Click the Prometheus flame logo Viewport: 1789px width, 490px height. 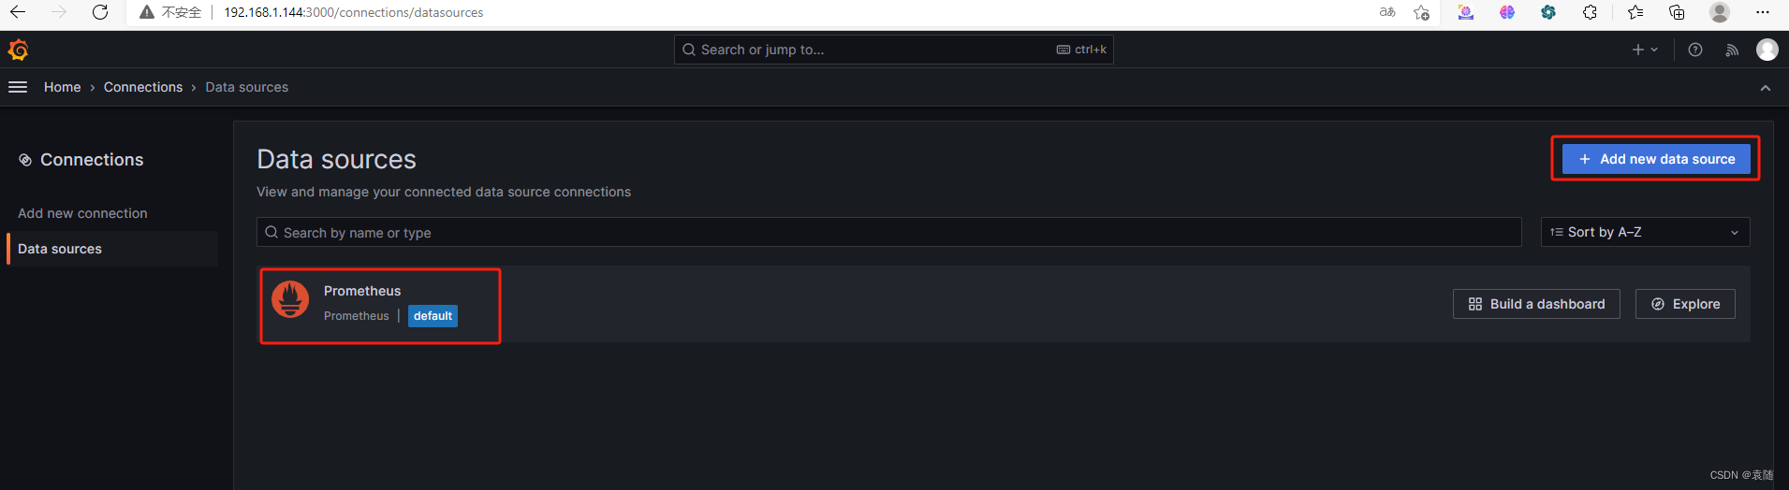click(290, 300)
